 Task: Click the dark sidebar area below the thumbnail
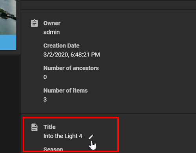[x=11, y=103]
